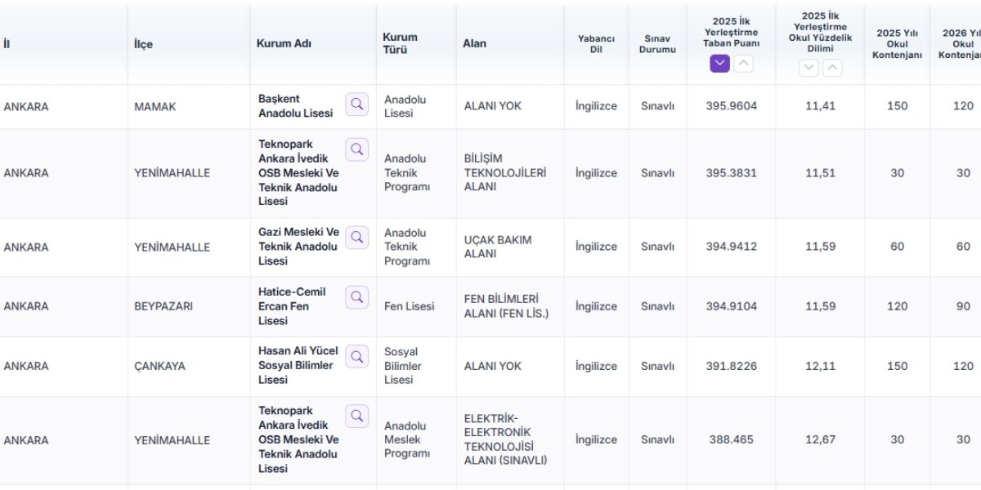Sort Yüzdelik Dilimi ascending with up arrow
981x490 pixels.
[x=832, y=69]
